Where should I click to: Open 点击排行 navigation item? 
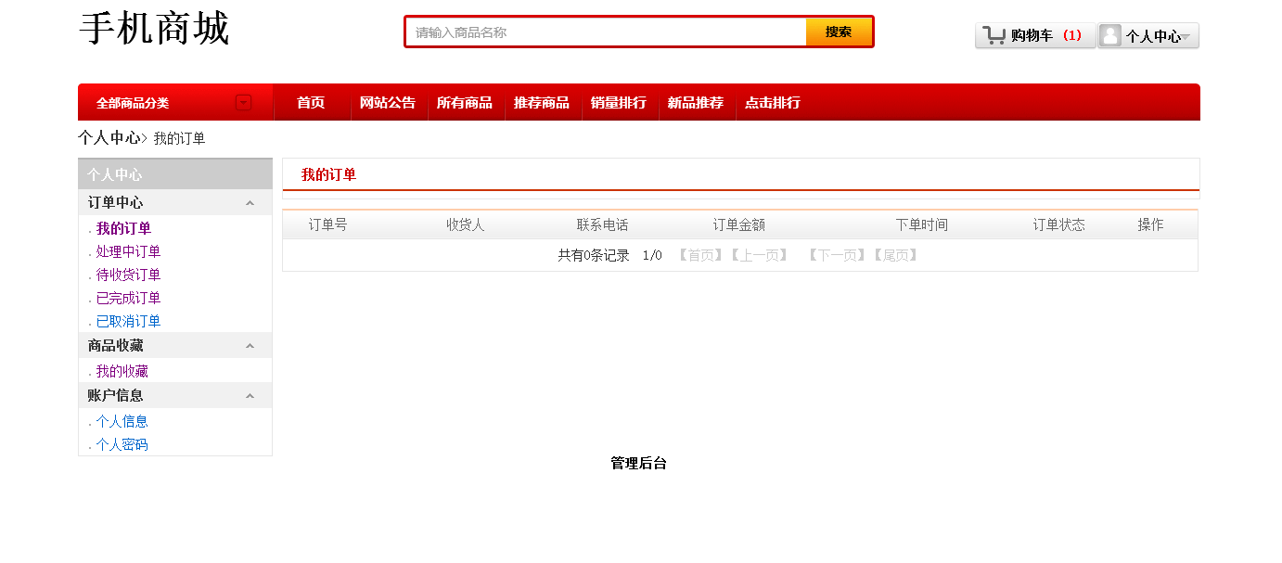pos(773,103)
